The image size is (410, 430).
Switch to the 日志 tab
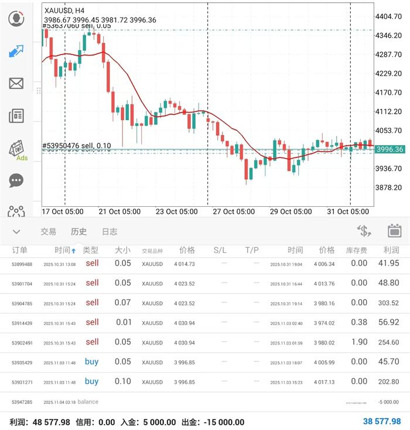point(110,232)
